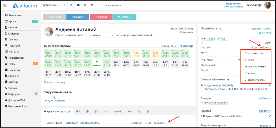
Task: Open Педагоги in sidebar
Action: click(x=14, y=45)
